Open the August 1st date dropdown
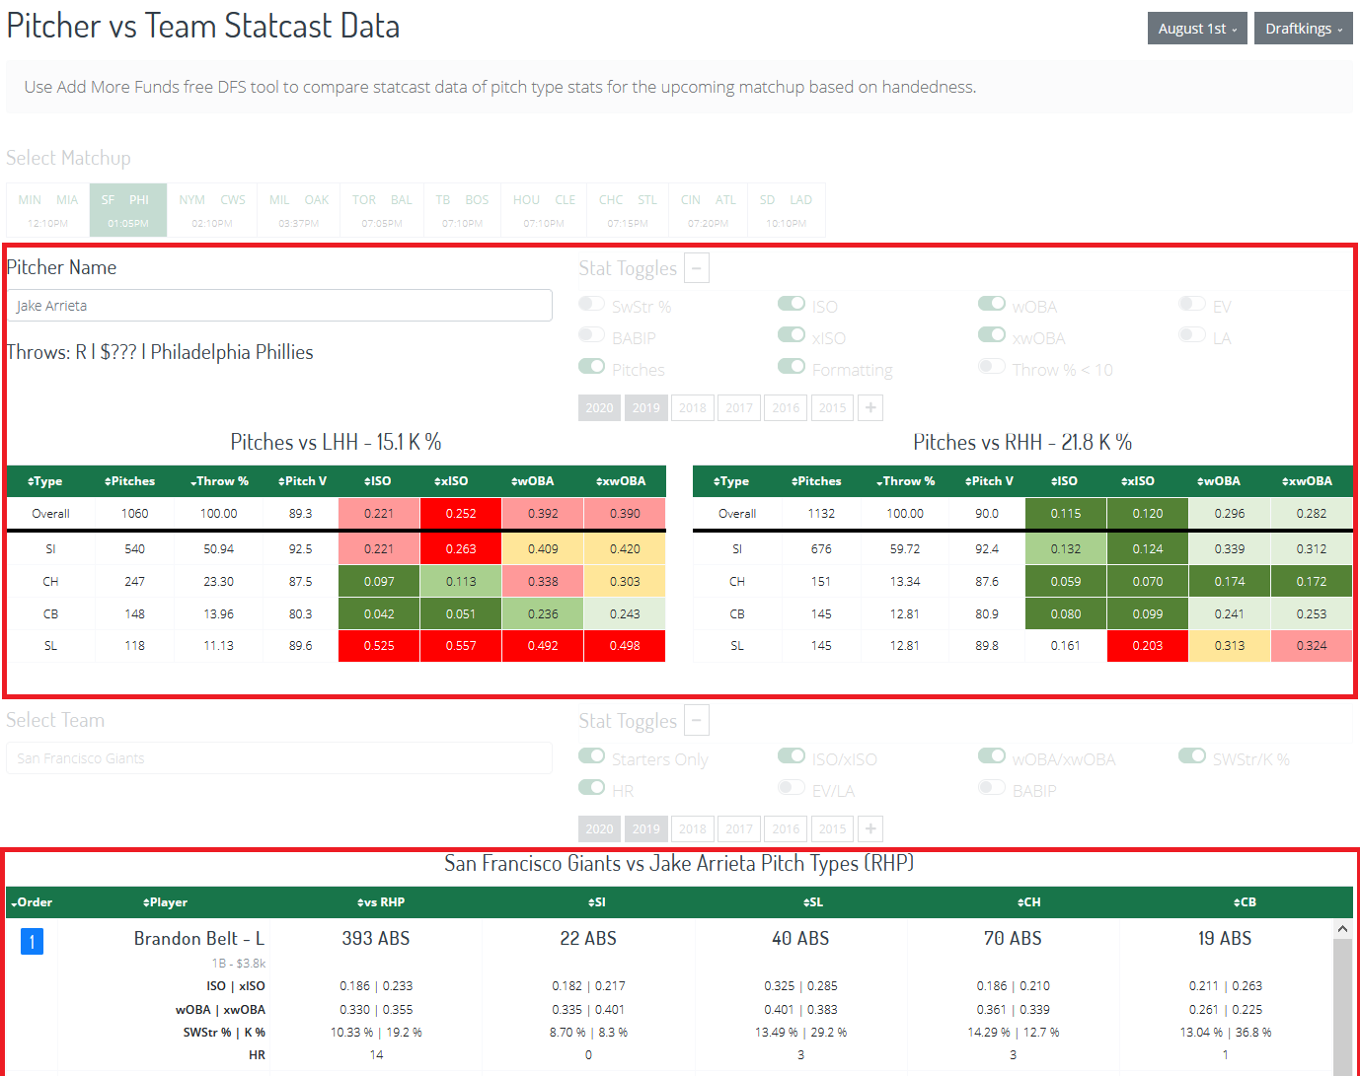This screenshot has width=1360, height=1076. point(1196,28)
